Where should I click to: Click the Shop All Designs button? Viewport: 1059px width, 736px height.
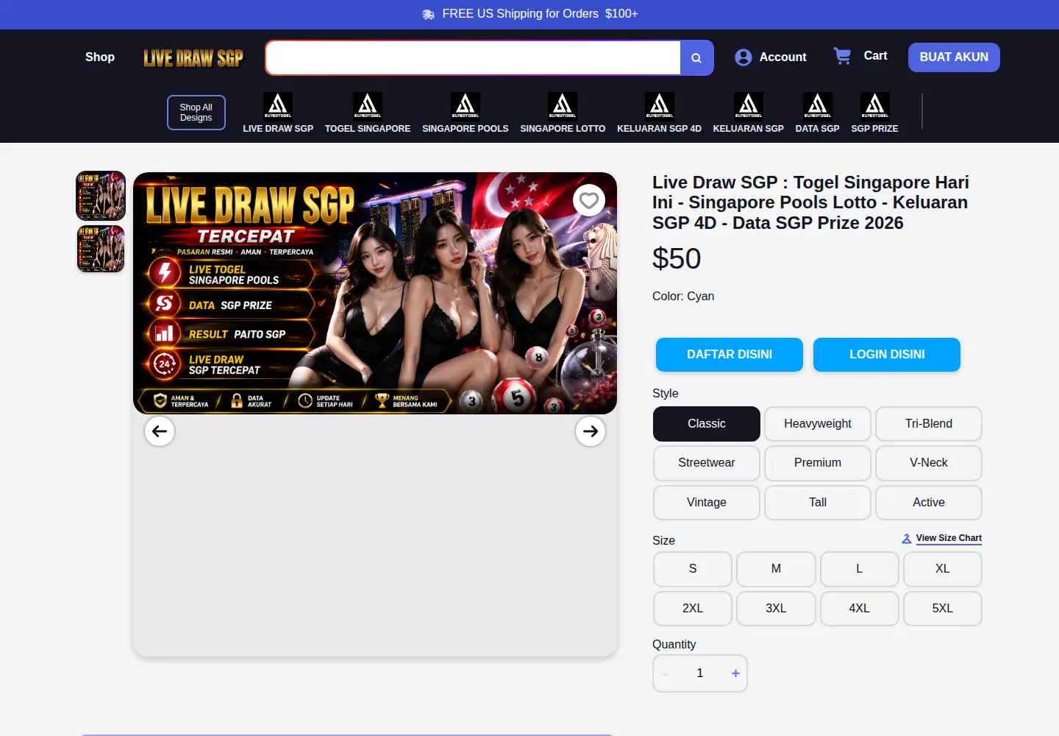(x=196, y=113)
